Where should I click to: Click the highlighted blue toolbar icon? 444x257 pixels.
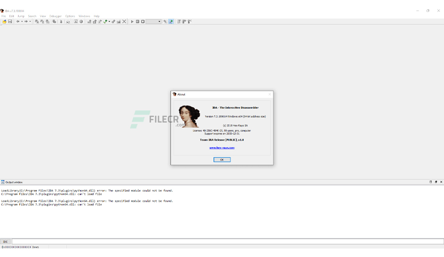pos(171,22)
